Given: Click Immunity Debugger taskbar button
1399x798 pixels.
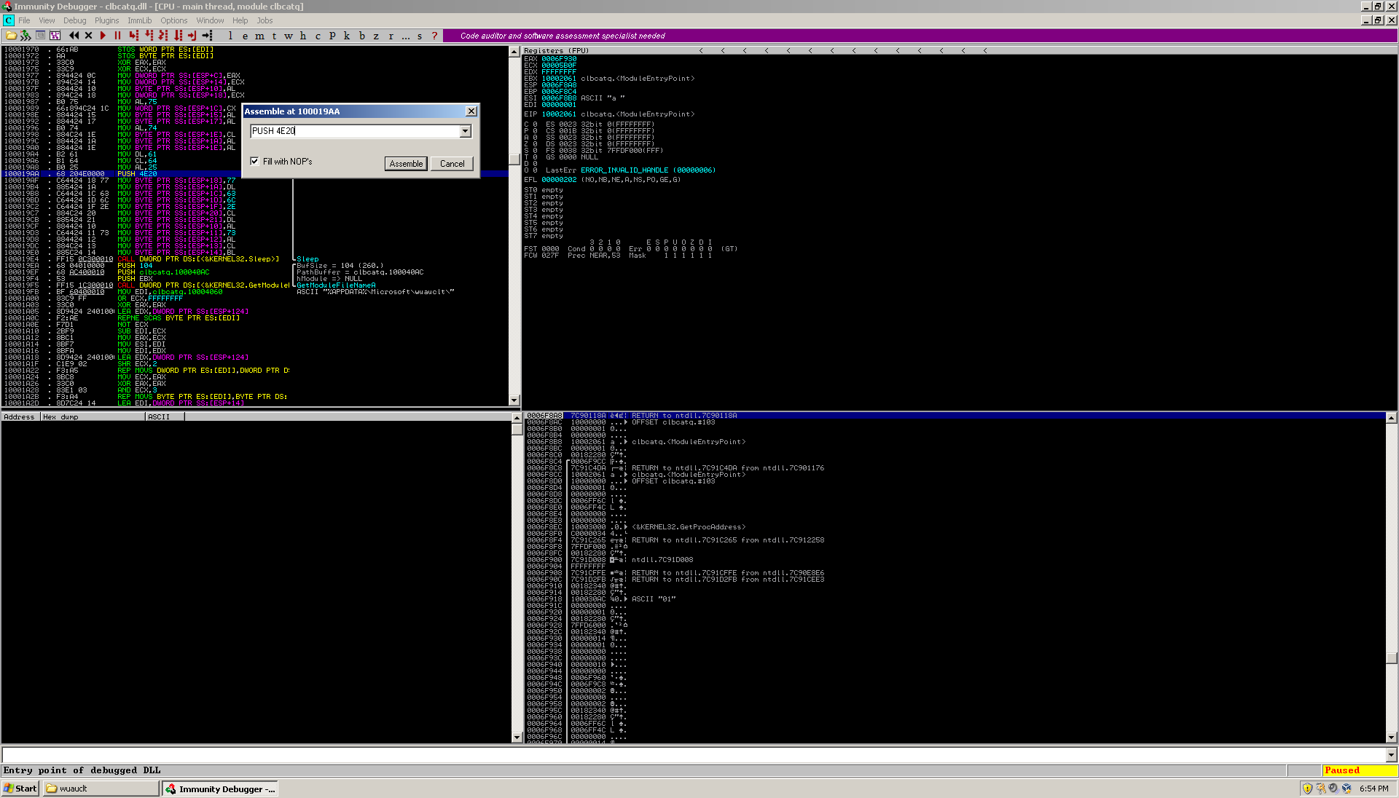Looking at the screenshot, I should (x=220, y=789).
